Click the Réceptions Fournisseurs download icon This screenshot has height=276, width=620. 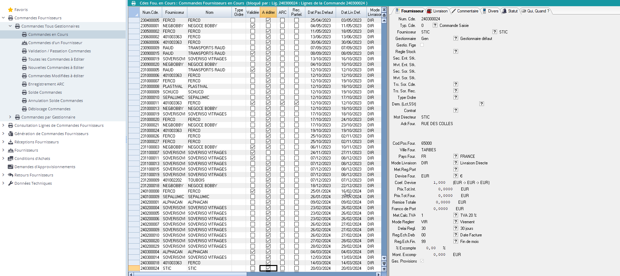click(10, 142)
